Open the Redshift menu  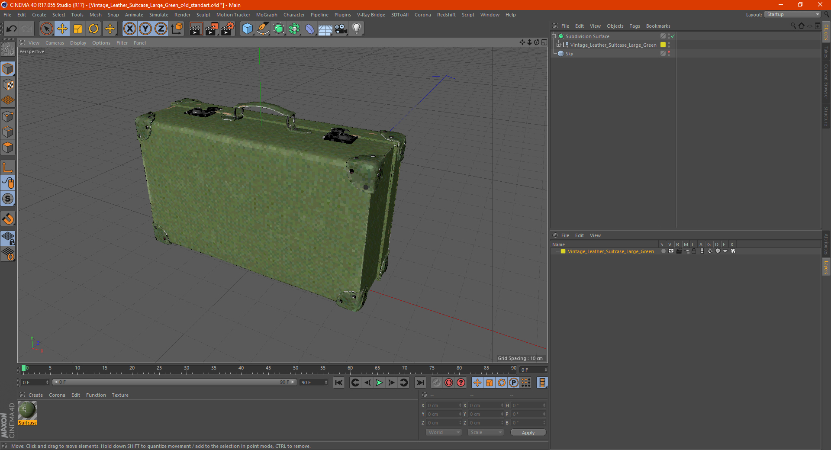click(x=446, y=15)
